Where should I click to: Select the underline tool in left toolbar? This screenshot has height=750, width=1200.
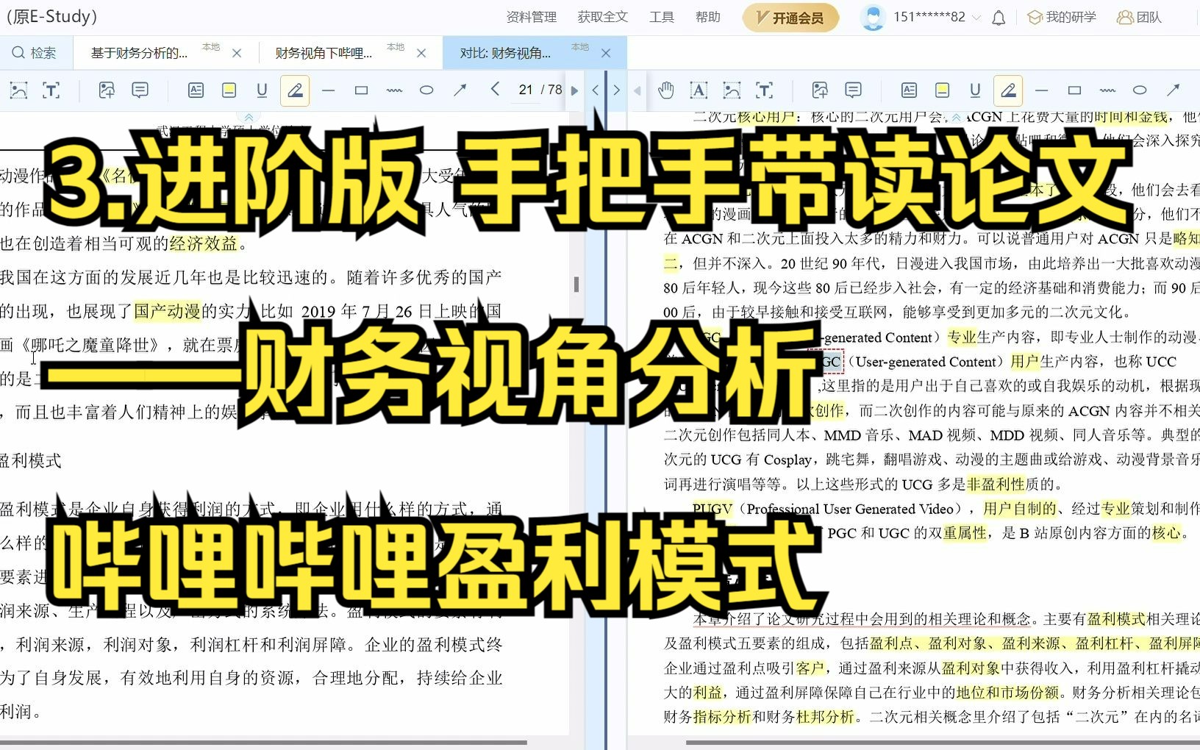[x=262, y=90]
